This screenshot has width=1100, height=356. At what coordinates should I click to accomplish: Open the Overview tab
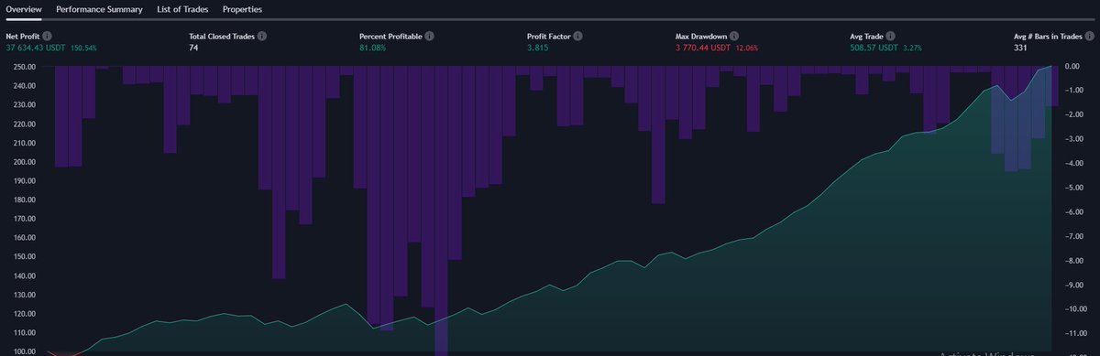point(24,10)
